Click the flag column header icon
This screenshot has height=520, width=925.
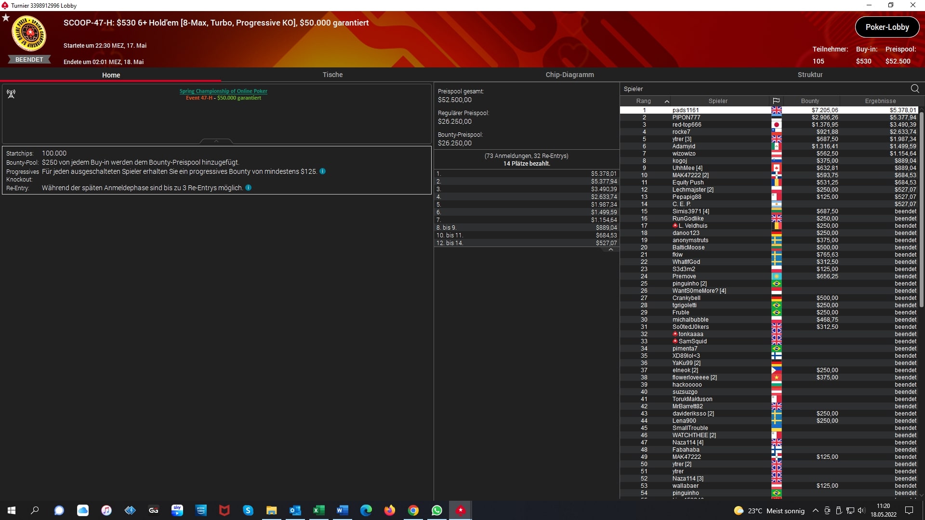[776, 101]
